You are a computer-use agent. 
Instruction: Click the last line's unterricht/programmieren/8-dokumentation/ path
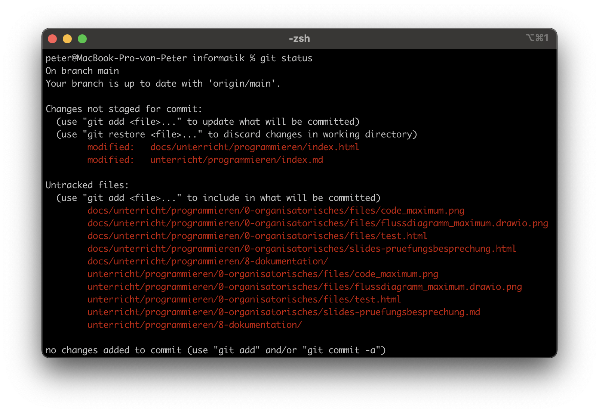click(x=194, y=325)
